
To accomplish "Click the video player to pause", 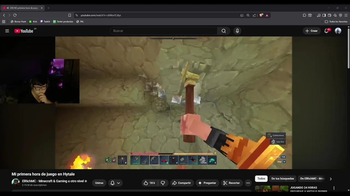I will 173,103.
